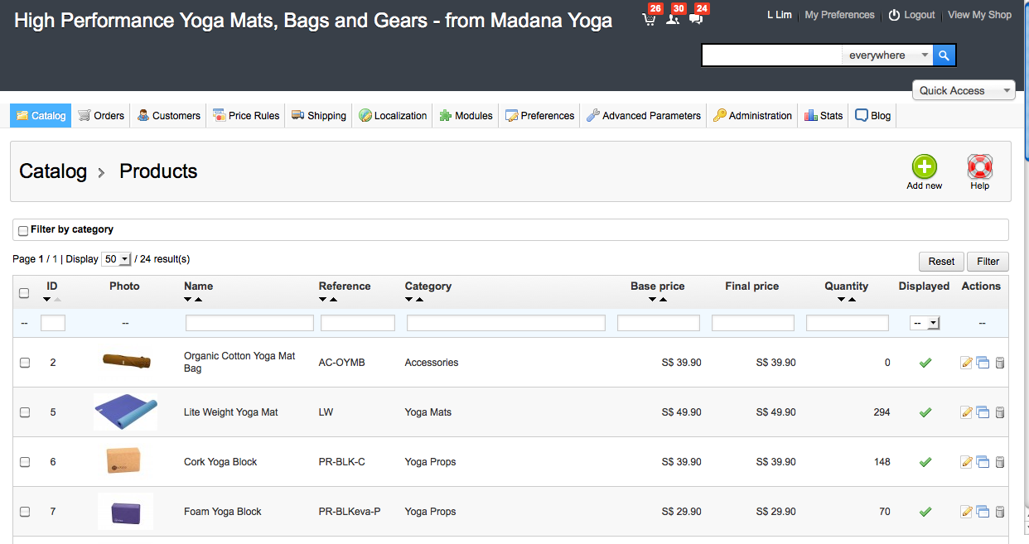Edit the Organic Cotton Yoga Mat Bag

(x=966, y=363)
